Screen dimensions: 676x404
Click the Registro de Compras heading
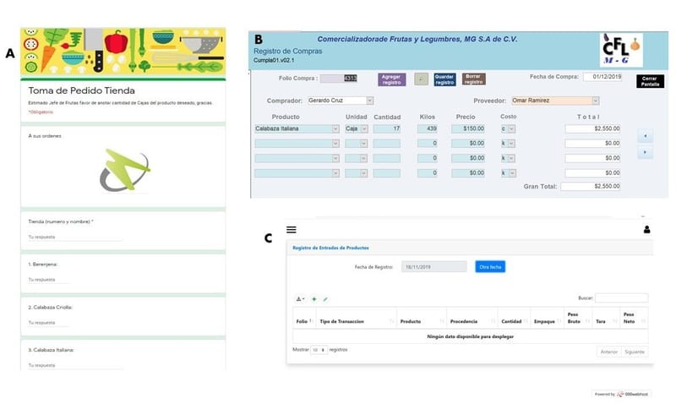(287, 51)
